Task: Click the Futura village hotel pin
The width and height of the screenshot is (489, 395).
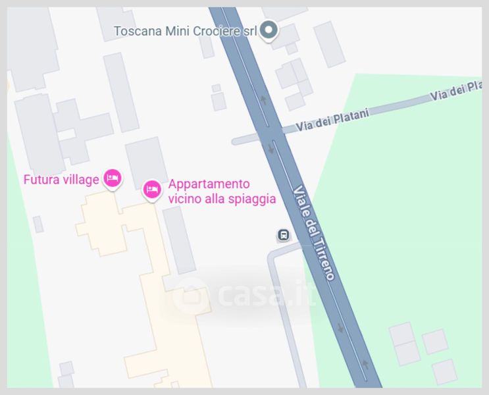Action: (113, 178)
